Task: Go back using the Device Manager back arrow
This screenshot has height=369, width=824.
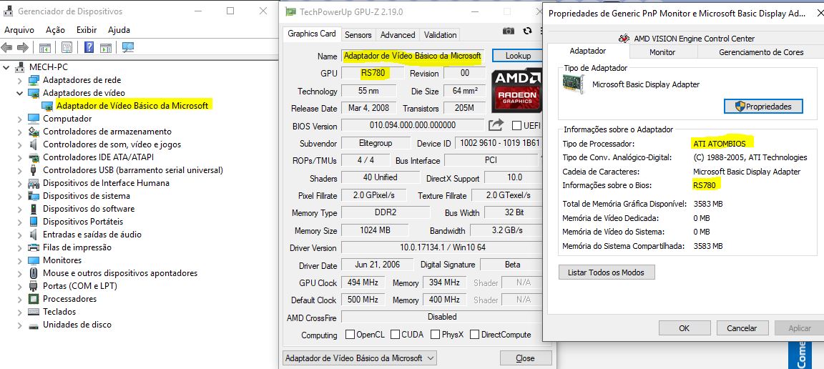Action: coord(7,48)
